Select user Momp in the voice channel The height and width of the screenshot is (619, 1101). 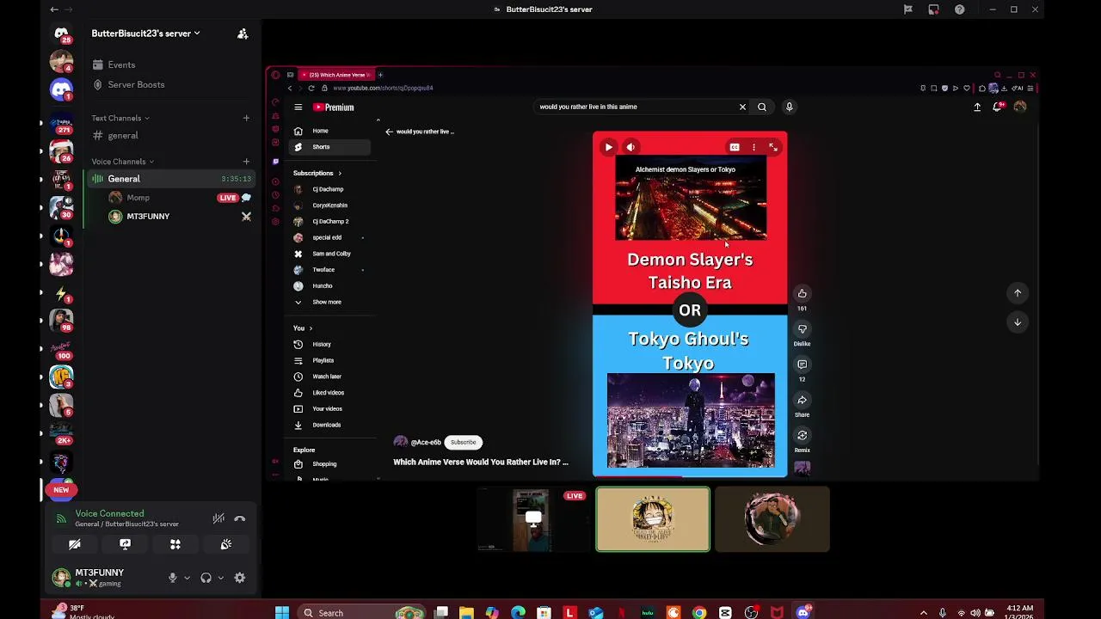pos(138,198)
